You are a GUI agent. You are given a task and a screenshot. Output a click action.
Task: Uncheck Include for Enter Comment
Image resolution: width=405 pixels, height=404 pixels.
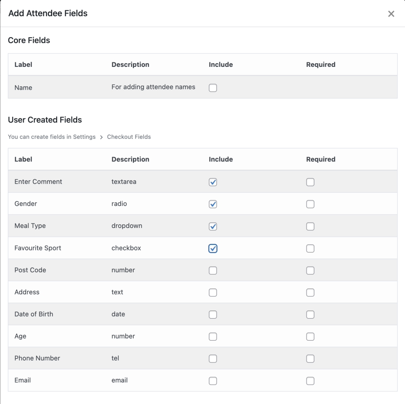tap(213, 182)
